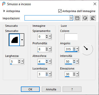Expand the Anteprima preview section
This screenshot has width=99, height=95.
pyautogui.click(x=4, y=11)
